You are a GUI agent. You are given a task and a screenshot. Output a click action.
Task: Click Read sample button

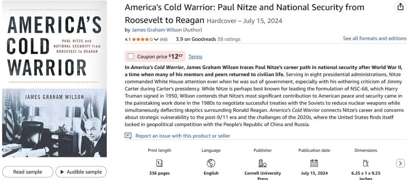click(x=27, y=172)
